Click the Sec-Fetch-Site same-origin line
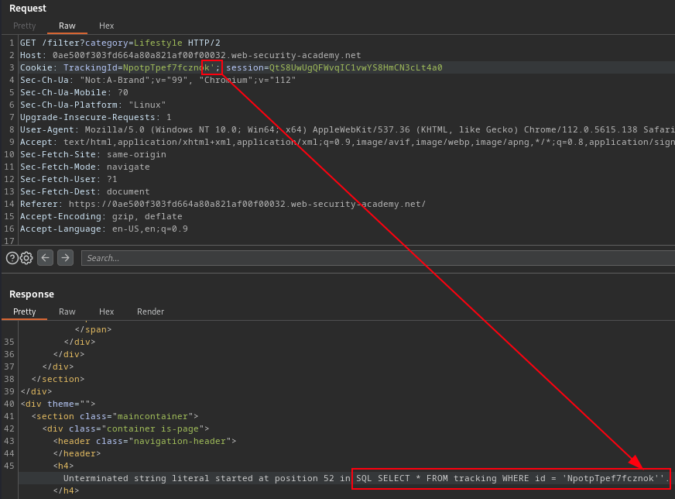This screenshot has height=499, width=675. (x=93, y=154)
